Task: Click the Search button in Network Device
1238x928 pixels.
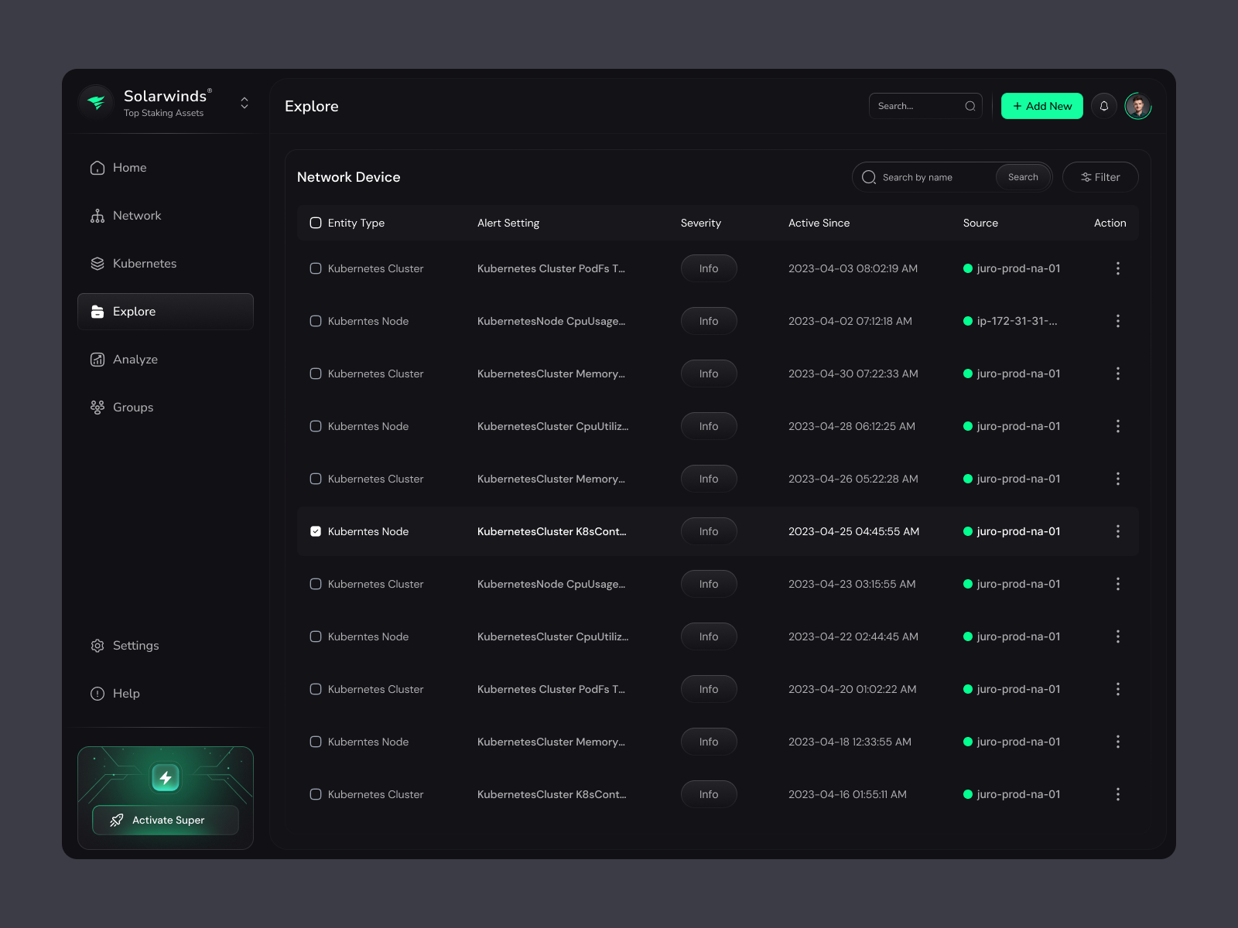Action: (1023, 177)
